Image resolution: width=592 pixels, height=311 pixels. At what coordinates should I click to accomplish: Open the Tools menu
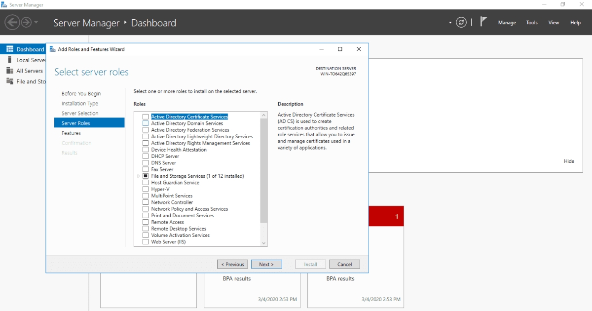532,22
